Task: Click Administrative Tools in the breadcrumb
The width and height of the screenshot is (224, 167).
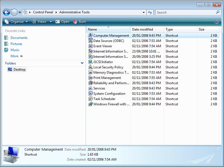Action: (74, 12)
